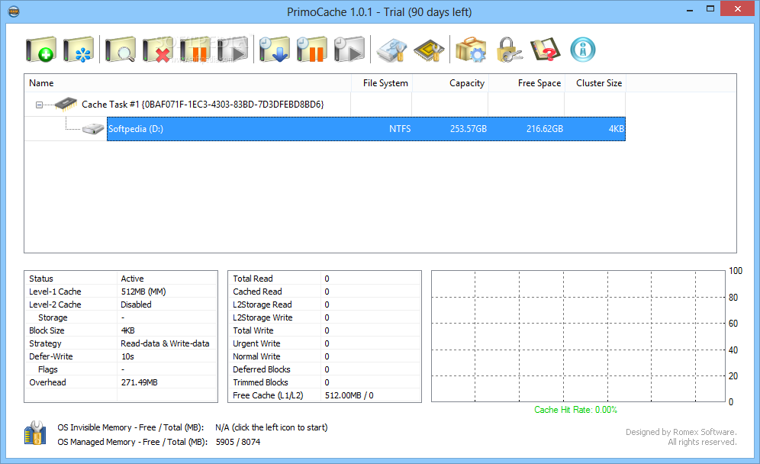Viewport: 760px width, 464px height.
Task: Click the 253.57GB capacity cell
Action: tap(469, 129)
